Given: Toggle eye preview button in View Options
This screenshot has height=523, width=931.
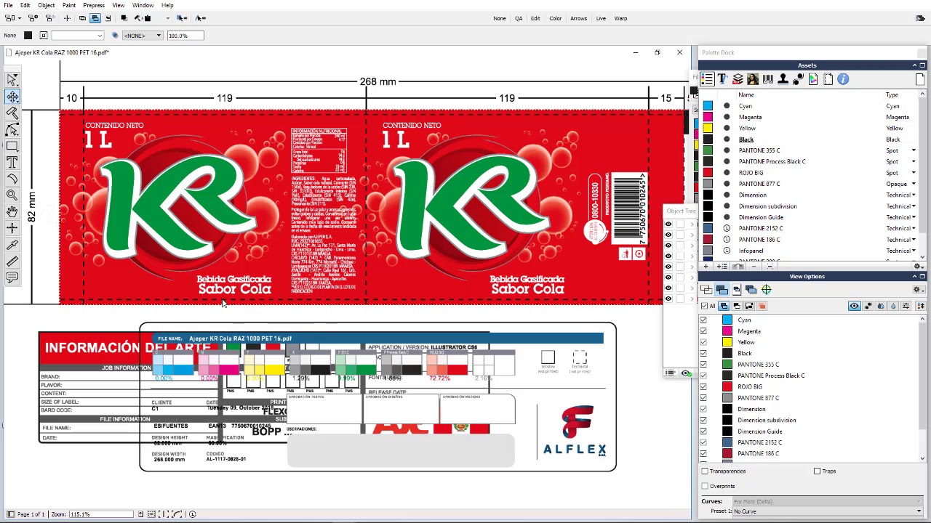Looking at the screenshot, I should tap(854, 306).
